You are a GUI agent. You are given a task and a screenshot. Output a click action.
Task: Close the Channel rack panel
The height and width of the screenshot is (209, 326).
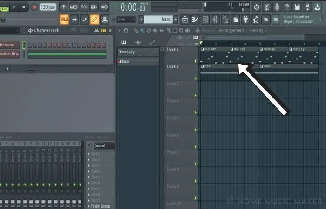pos(110,31)
